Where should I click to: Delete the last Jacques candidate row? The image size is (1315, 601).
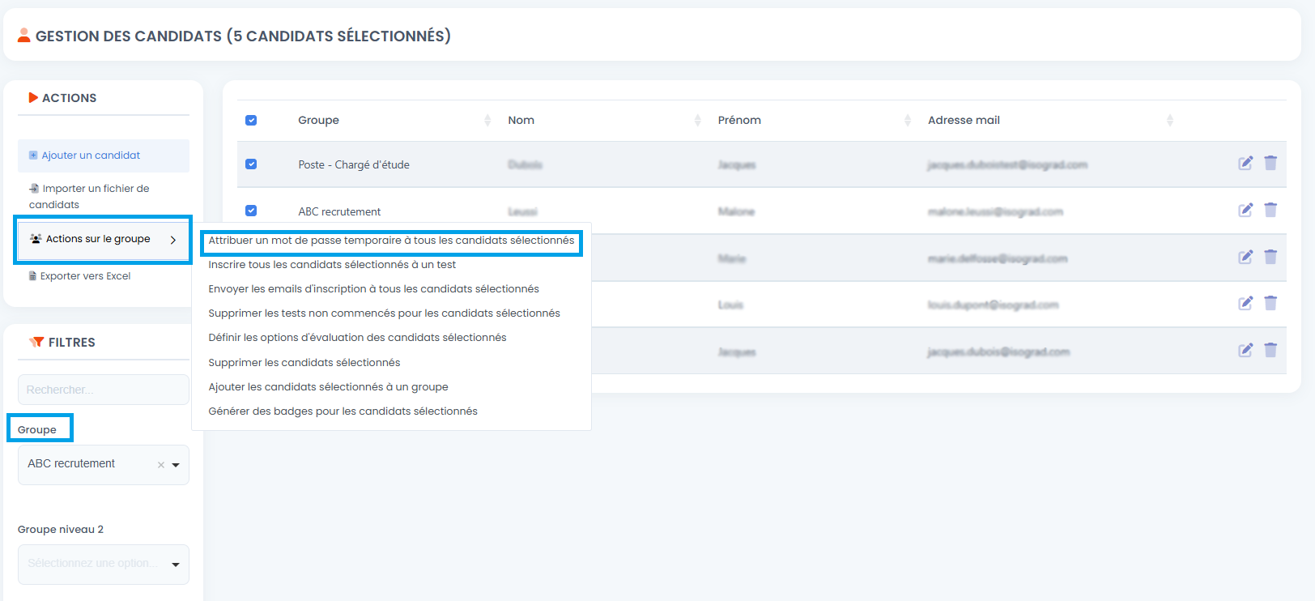(x=1270, y=350)
